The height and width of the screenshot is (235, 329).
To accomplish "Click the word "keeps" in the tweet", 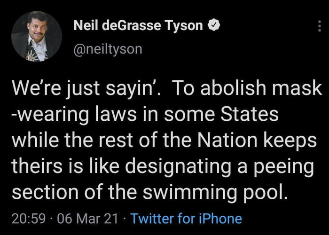I will click(295, 141).
